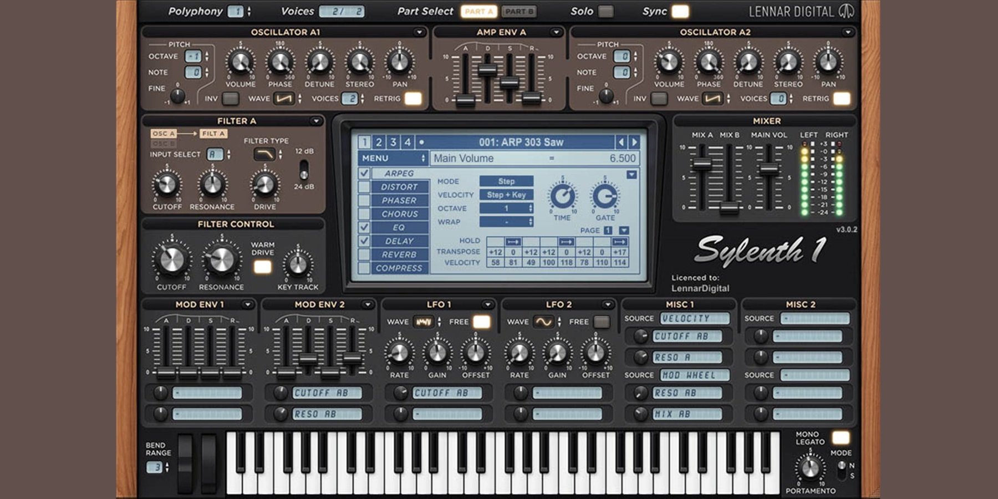Select Part B
998x499 pixels.
(519, 11)
